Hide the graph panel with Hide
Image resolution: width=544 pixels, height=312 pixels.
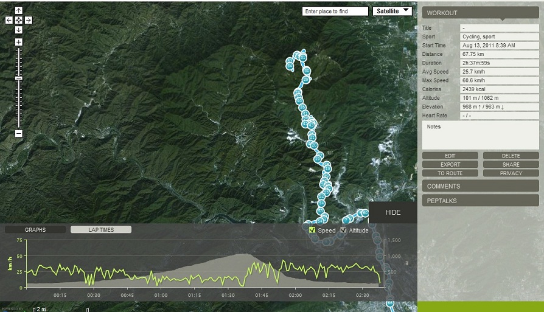click(393, 212)
